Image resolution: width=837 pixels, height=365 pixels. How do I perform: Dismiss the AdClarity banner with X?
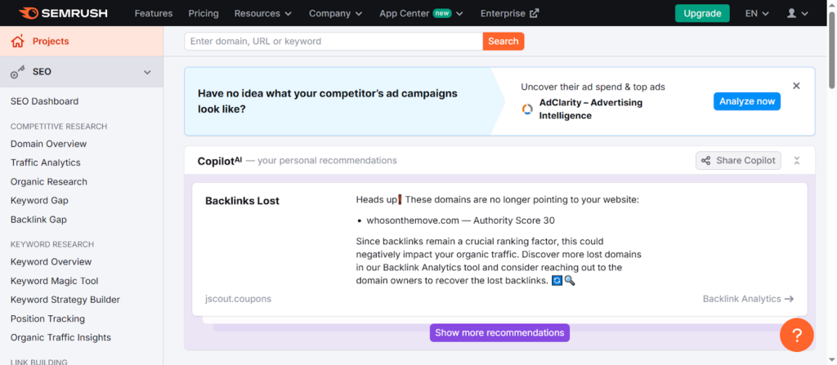click(x=796, y=86)
